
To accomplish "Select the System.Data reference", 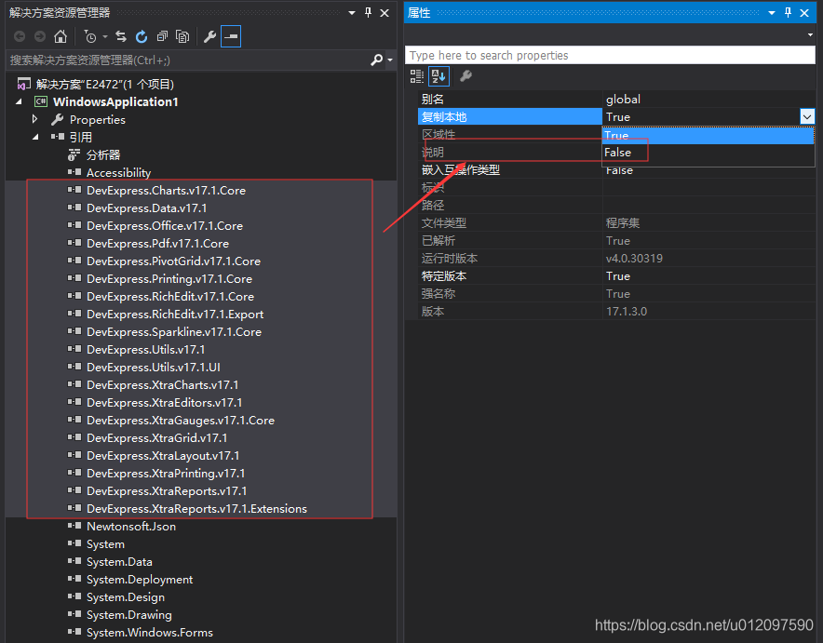I will click(x=119, y=562).
